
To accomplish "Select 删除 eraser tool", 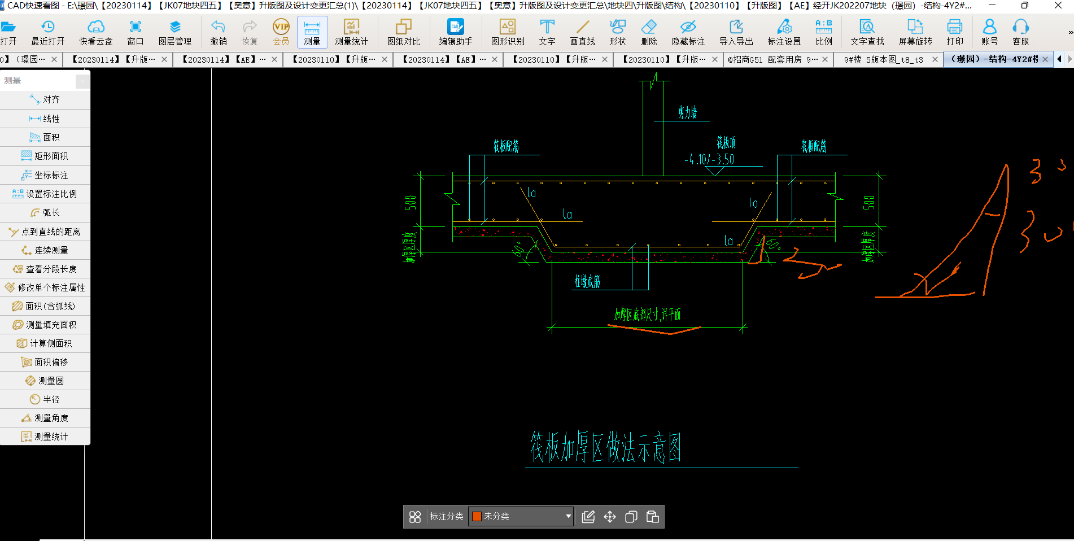I will click(x=649, y=33).
